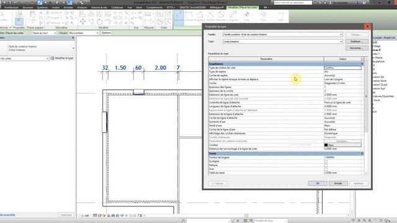
Task: Toggle the Gras checkbox
Action: pos(326,169)
